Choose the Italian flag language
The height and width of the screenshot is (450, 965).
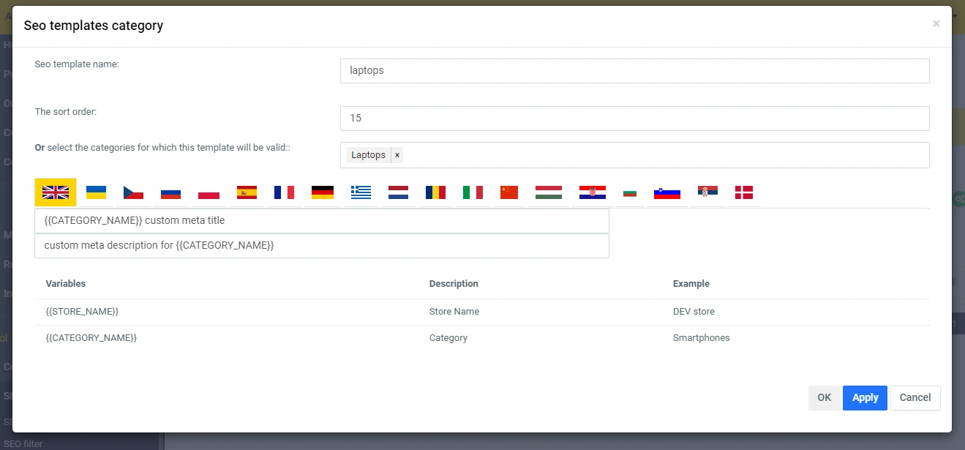(473, 192)
